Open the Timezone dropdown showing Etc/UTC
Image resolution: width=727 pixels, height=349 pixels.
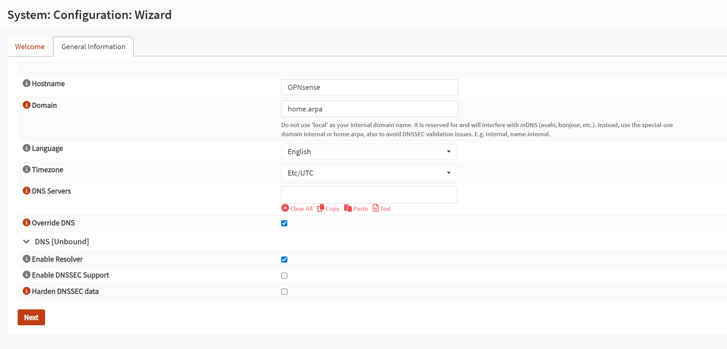pyautogui.click(x=369, y=173)
